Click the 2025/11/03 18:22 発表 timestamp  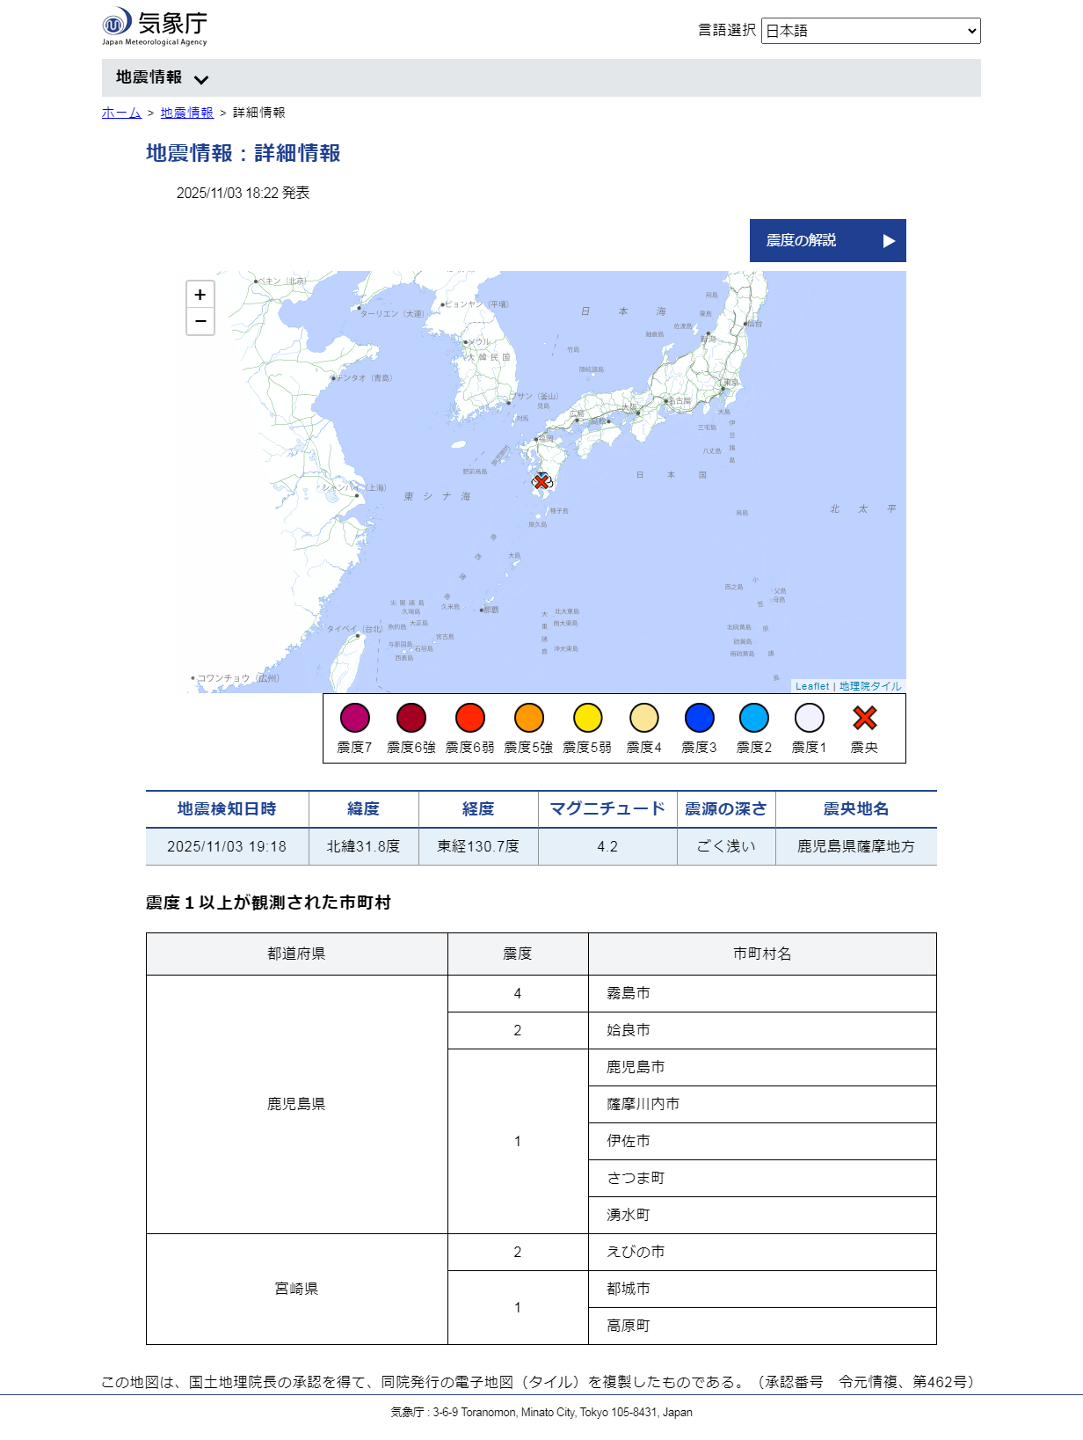tap(243, 193)
